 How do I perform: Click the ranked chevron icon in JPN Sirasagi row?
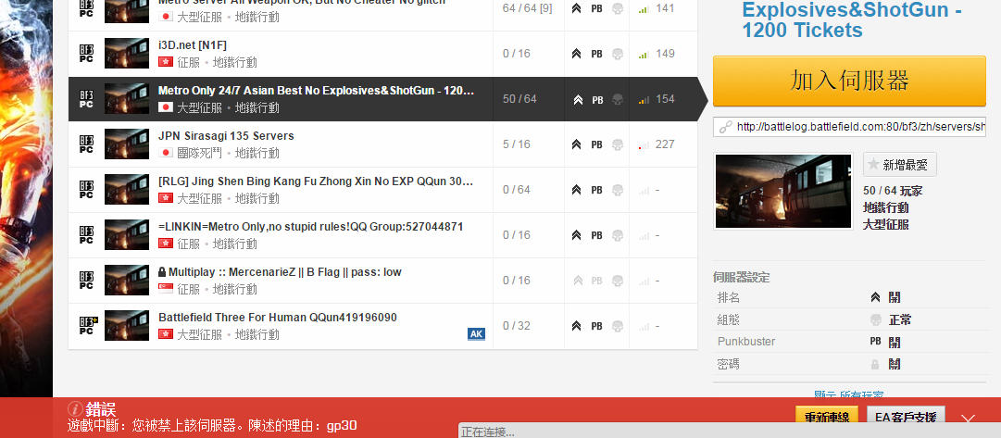pos(577,145)
